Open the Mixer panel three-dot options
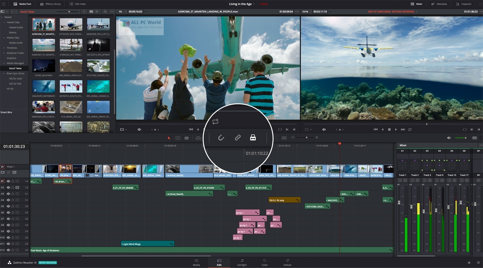Image resolution: width=483 pixels, height=268 pixels. click(481, 145)
